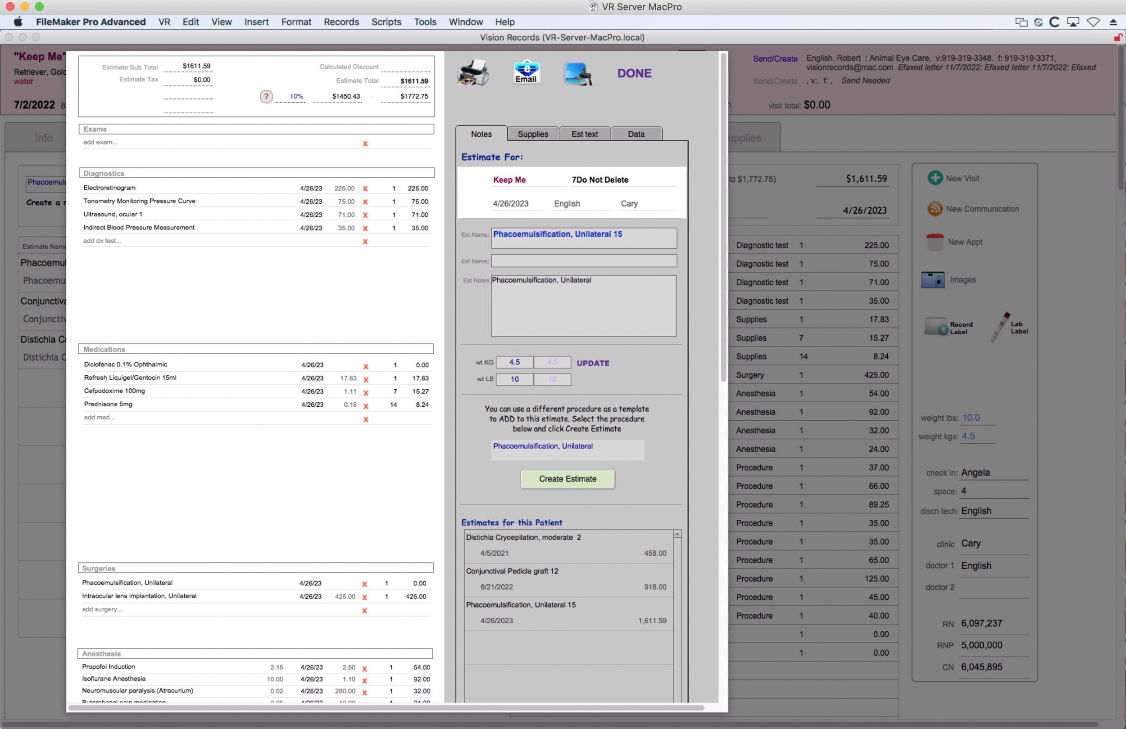Click the image export icon beside Email
Screen dimensions: 1126x729
pos(577,74)
